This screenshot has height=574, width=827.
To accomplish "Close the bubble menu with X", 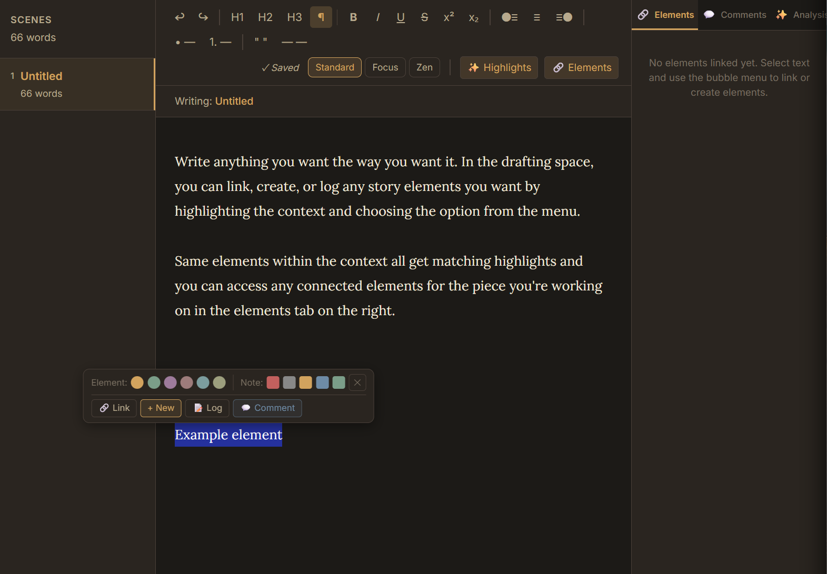I will [x=357, y=382].
